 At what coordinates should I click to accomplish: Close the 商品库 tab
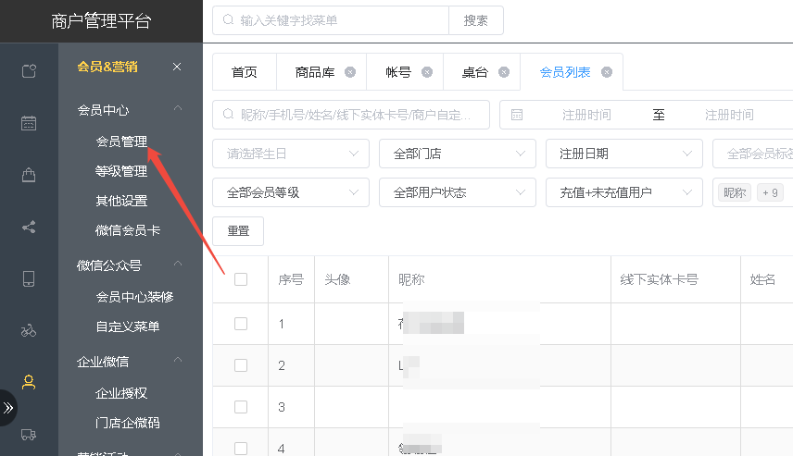point(349,72)
